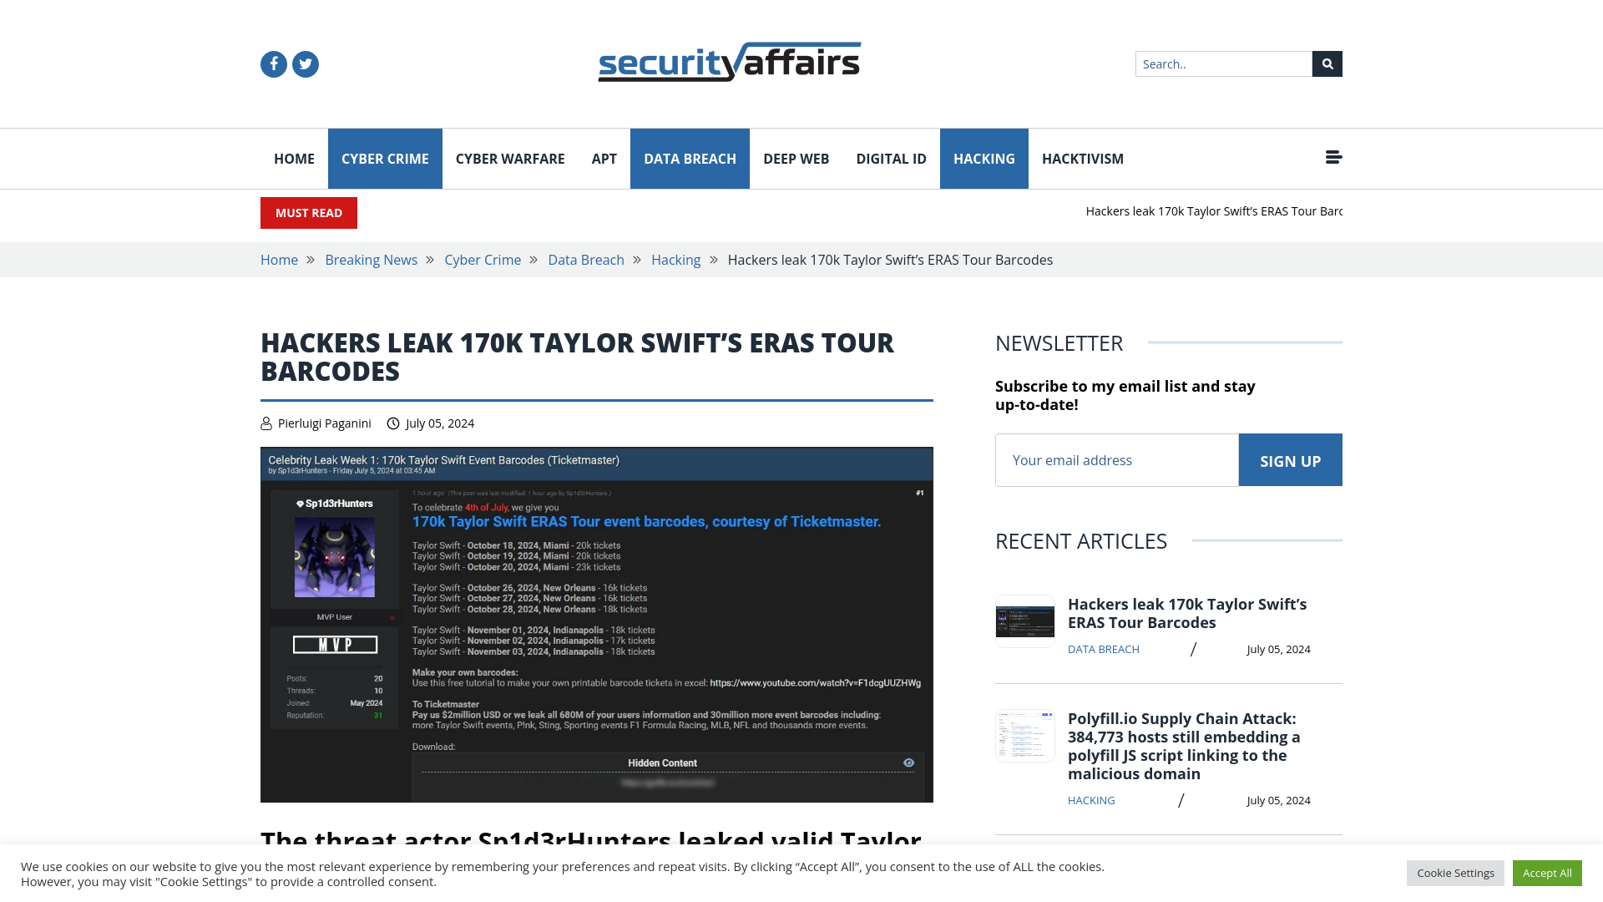The width and height of the screenshot is (1603, 902).
Task: Click the hamburger menu expand icon
Action: 1333,156
